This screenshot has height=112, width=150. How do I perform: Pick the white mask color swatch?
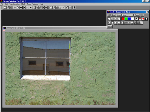(x=133, y=19)
